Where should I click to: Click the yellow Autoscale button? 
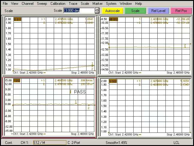(112, 11)
